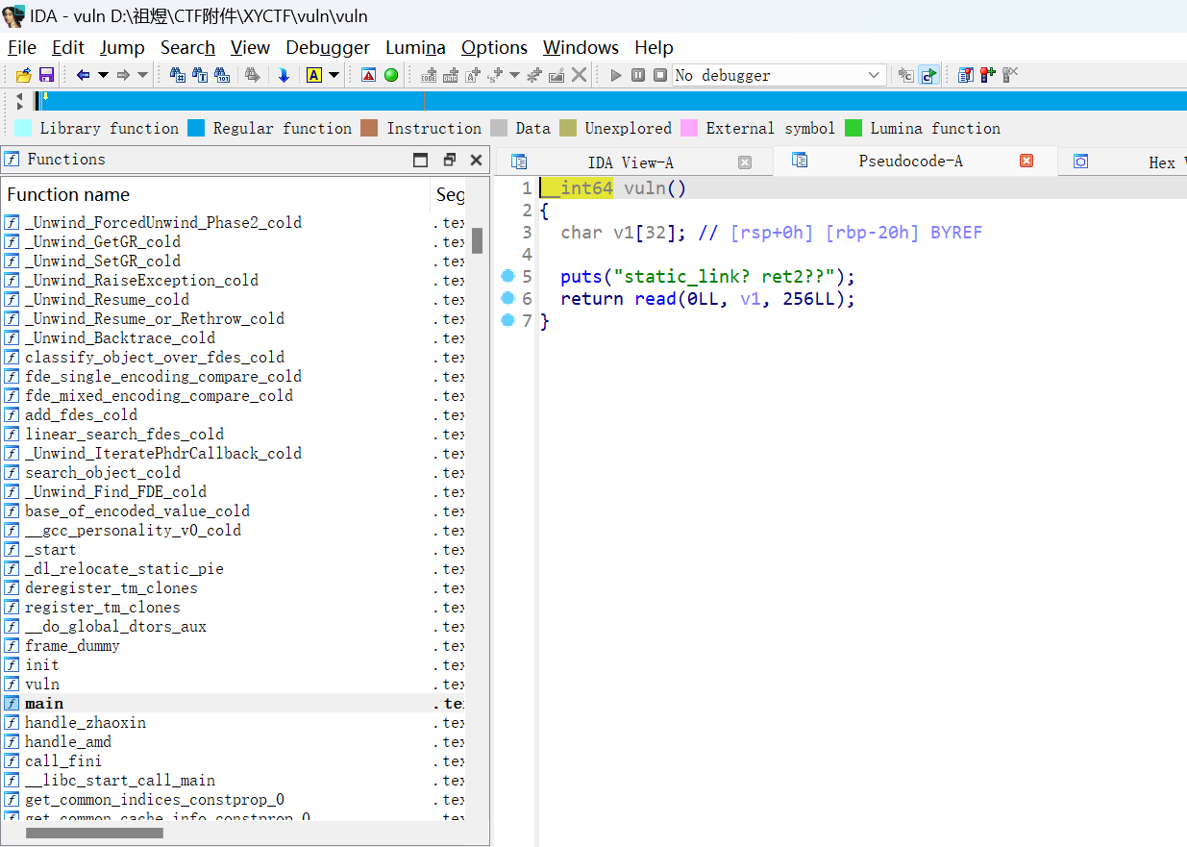1187x847 pixels.
Task: Expand dropdown next to yellow A icon
Action: coord(334,75)
